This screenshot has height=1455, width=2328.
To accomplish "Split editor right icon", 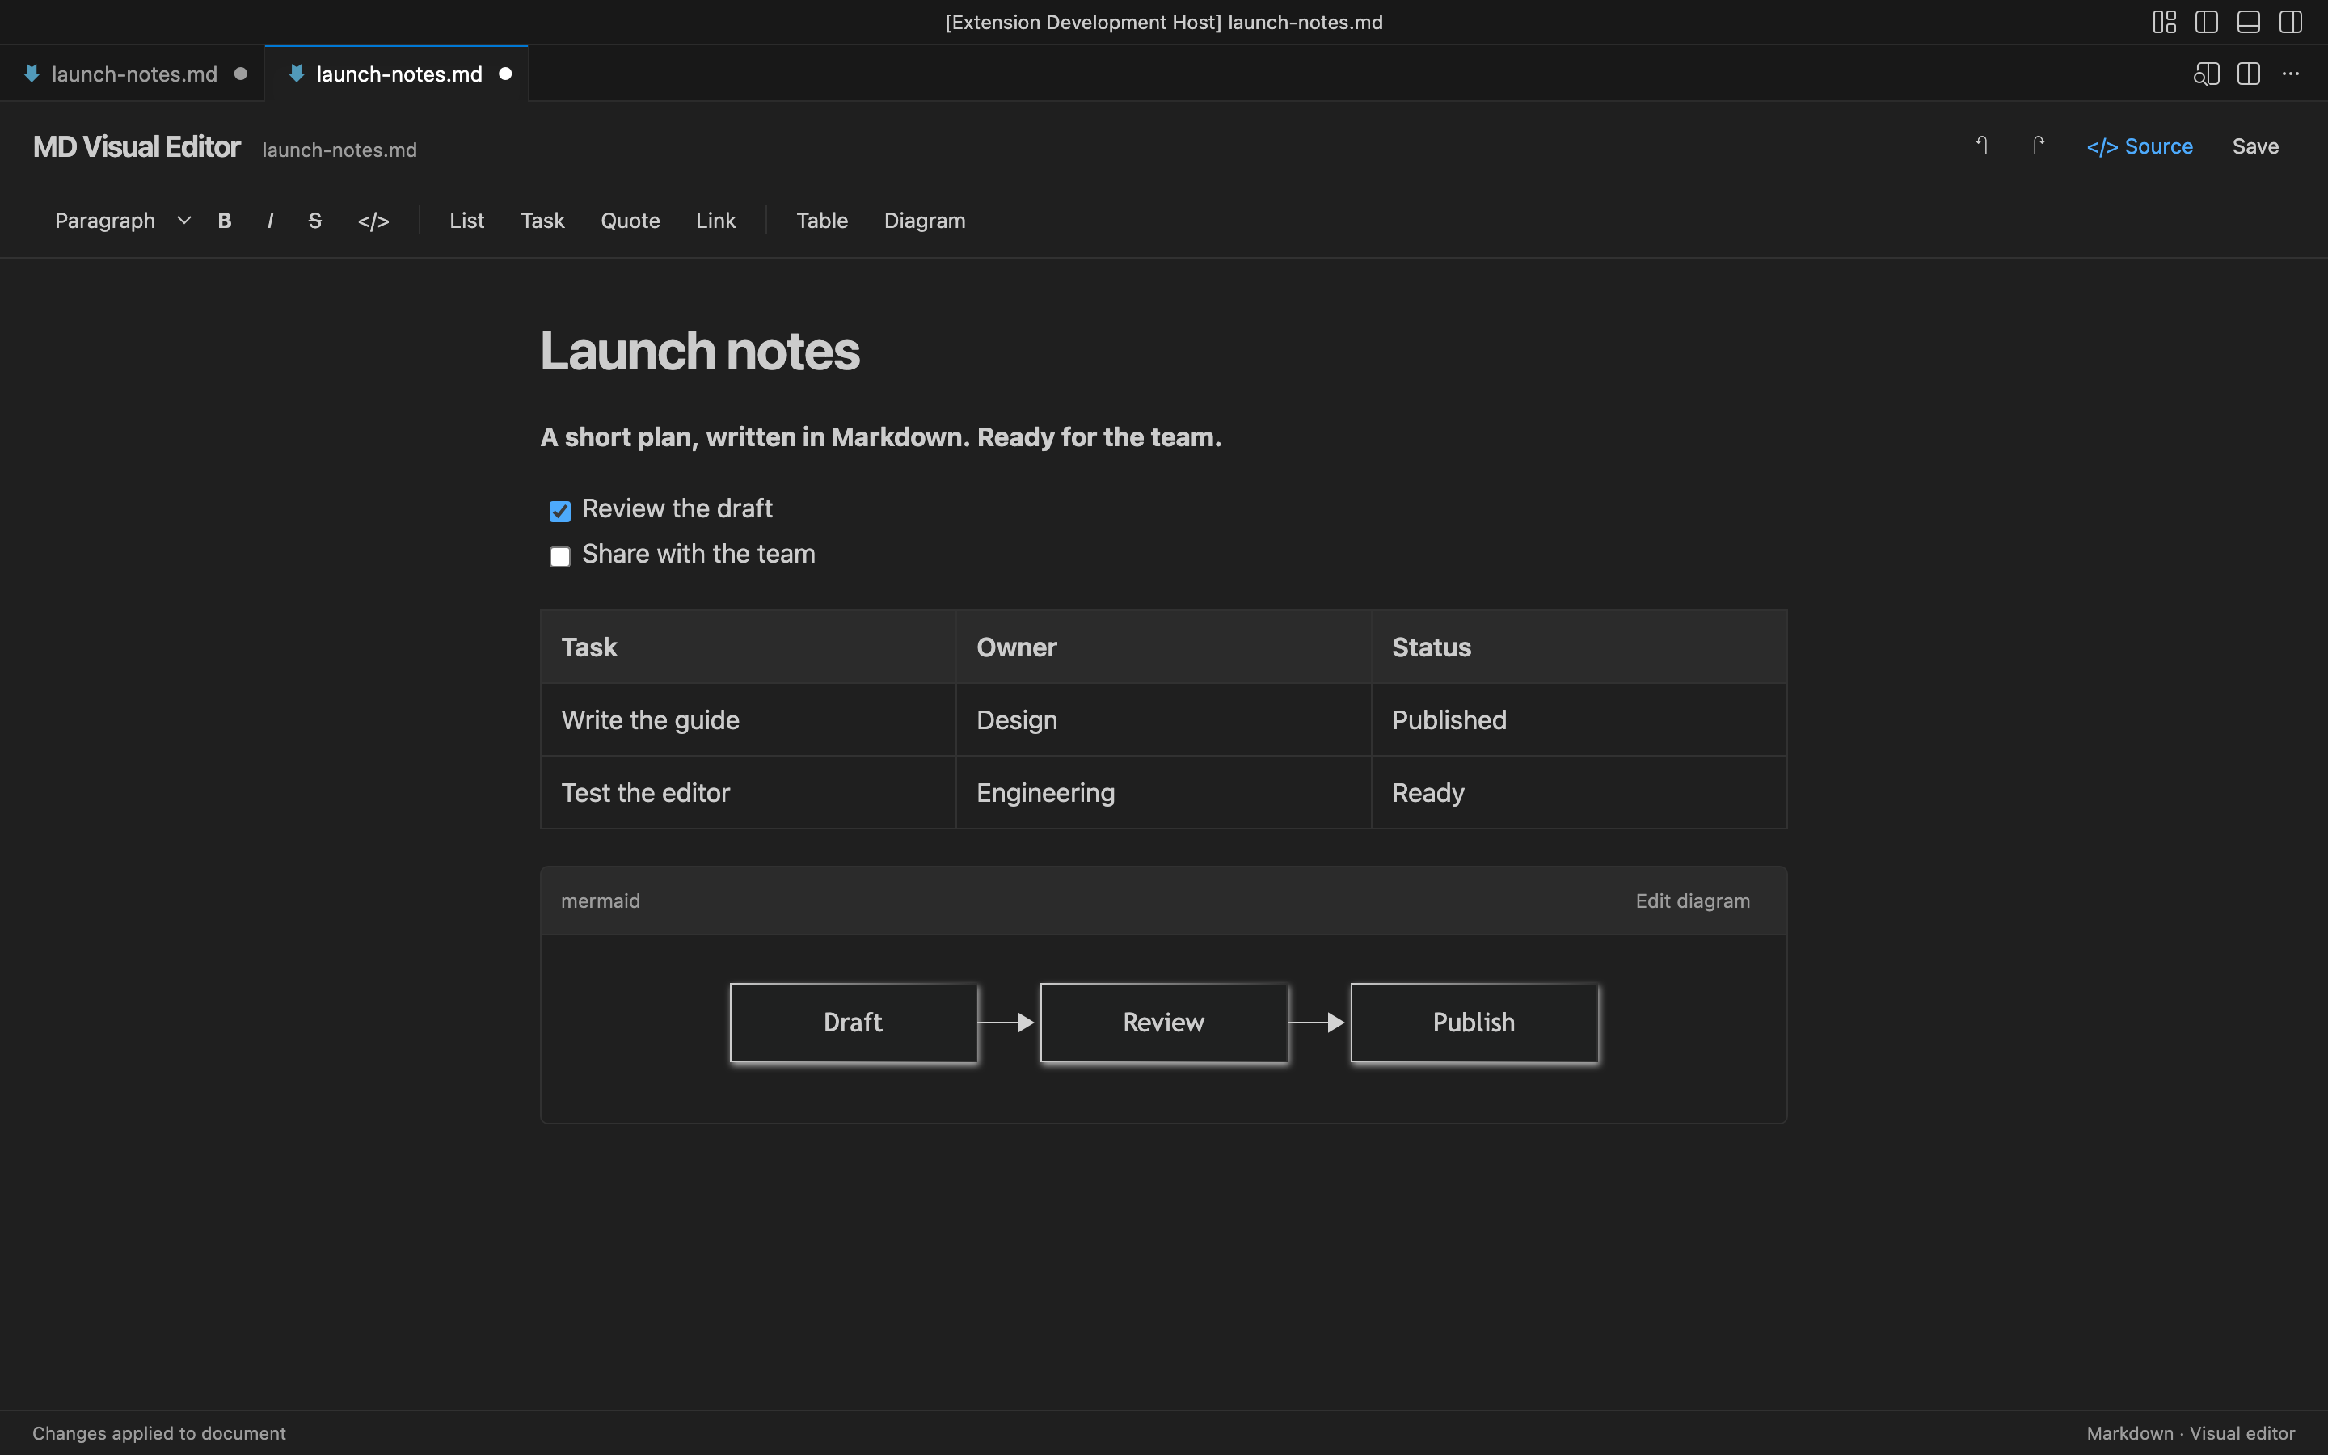I will [2248, 74].
